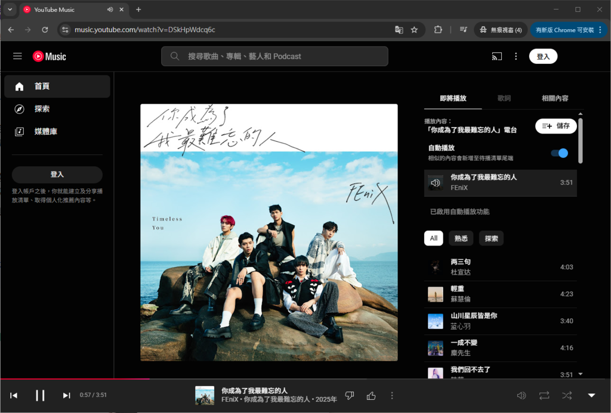
Task: Open 媒體庫 in the sidebar
Action: [x=57, y=132]
